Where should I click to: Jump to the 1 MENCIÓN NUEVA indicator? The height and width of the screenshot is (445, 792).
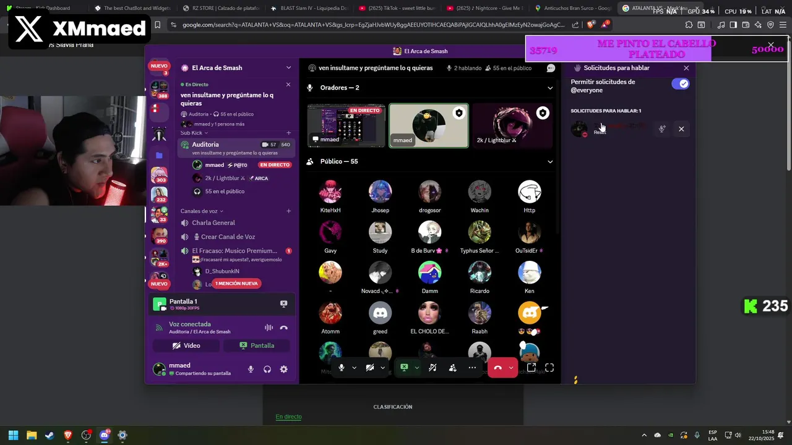click(x=236, y=283)
